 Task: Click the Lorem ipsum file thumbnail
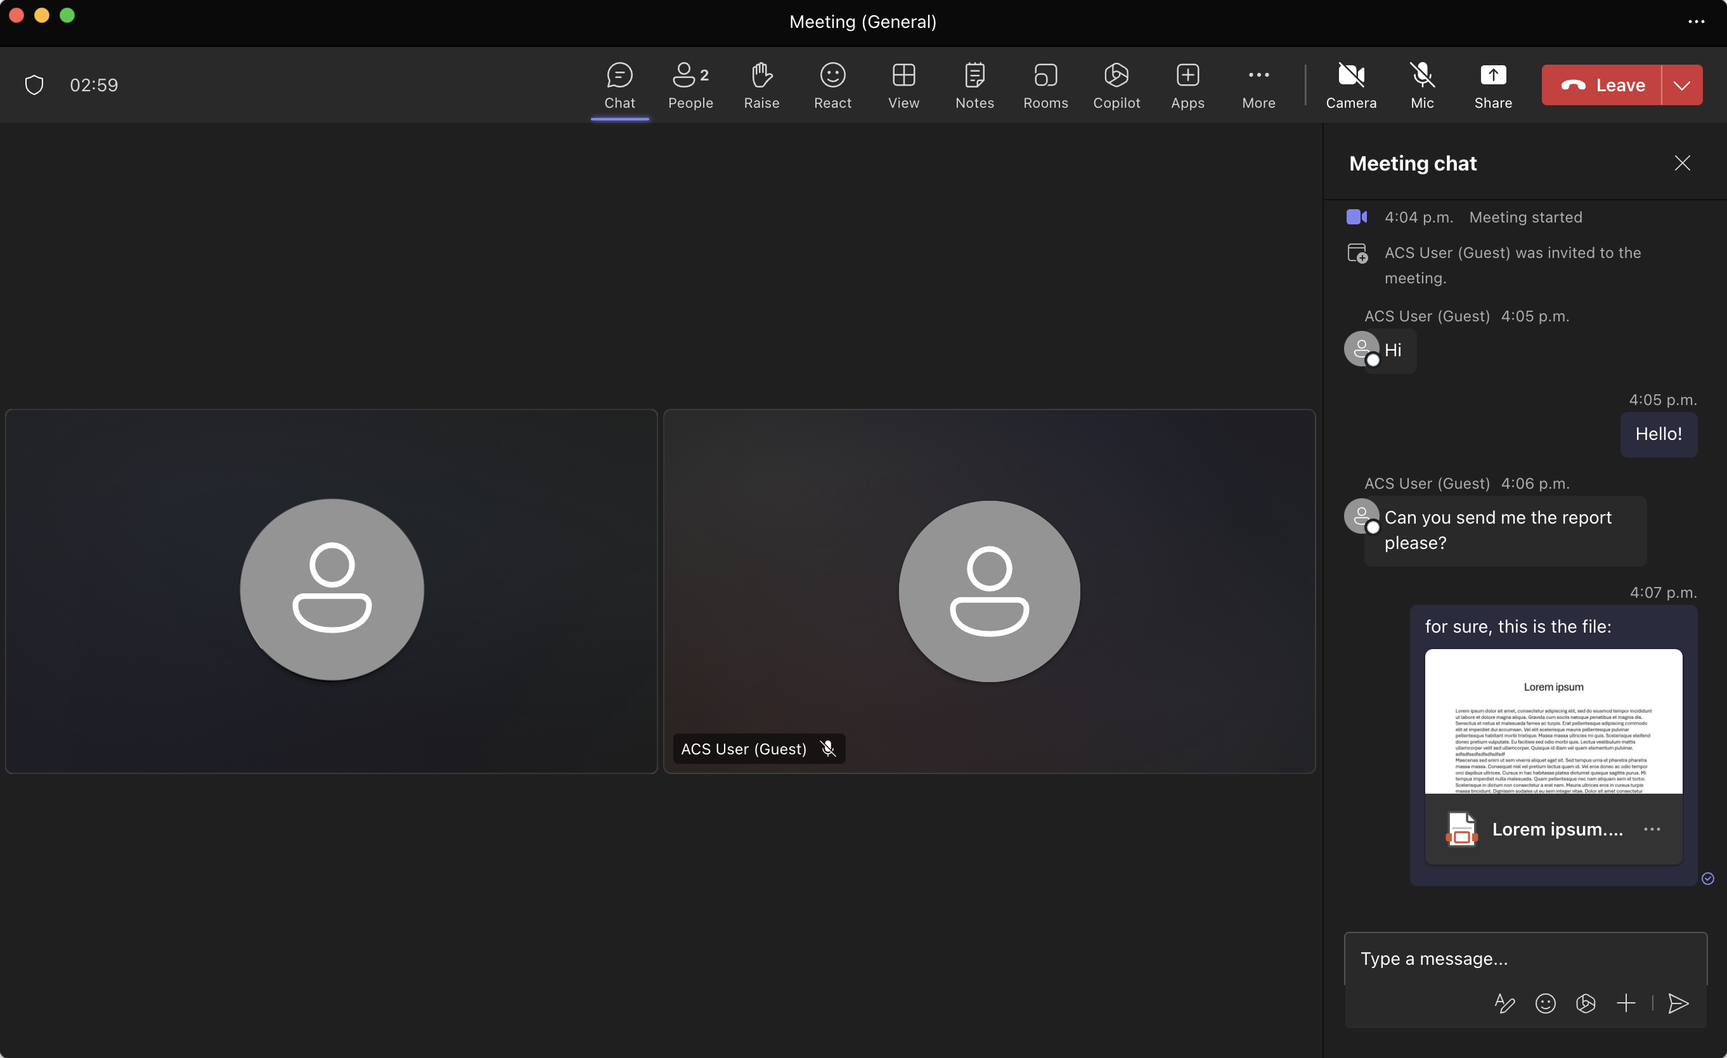[1552, 721]
